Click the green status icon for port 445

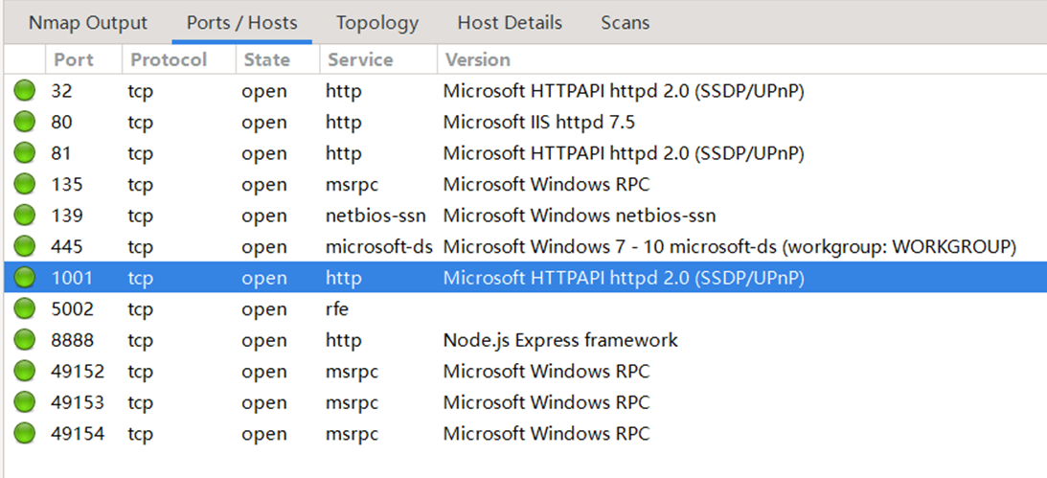[24, 247]
